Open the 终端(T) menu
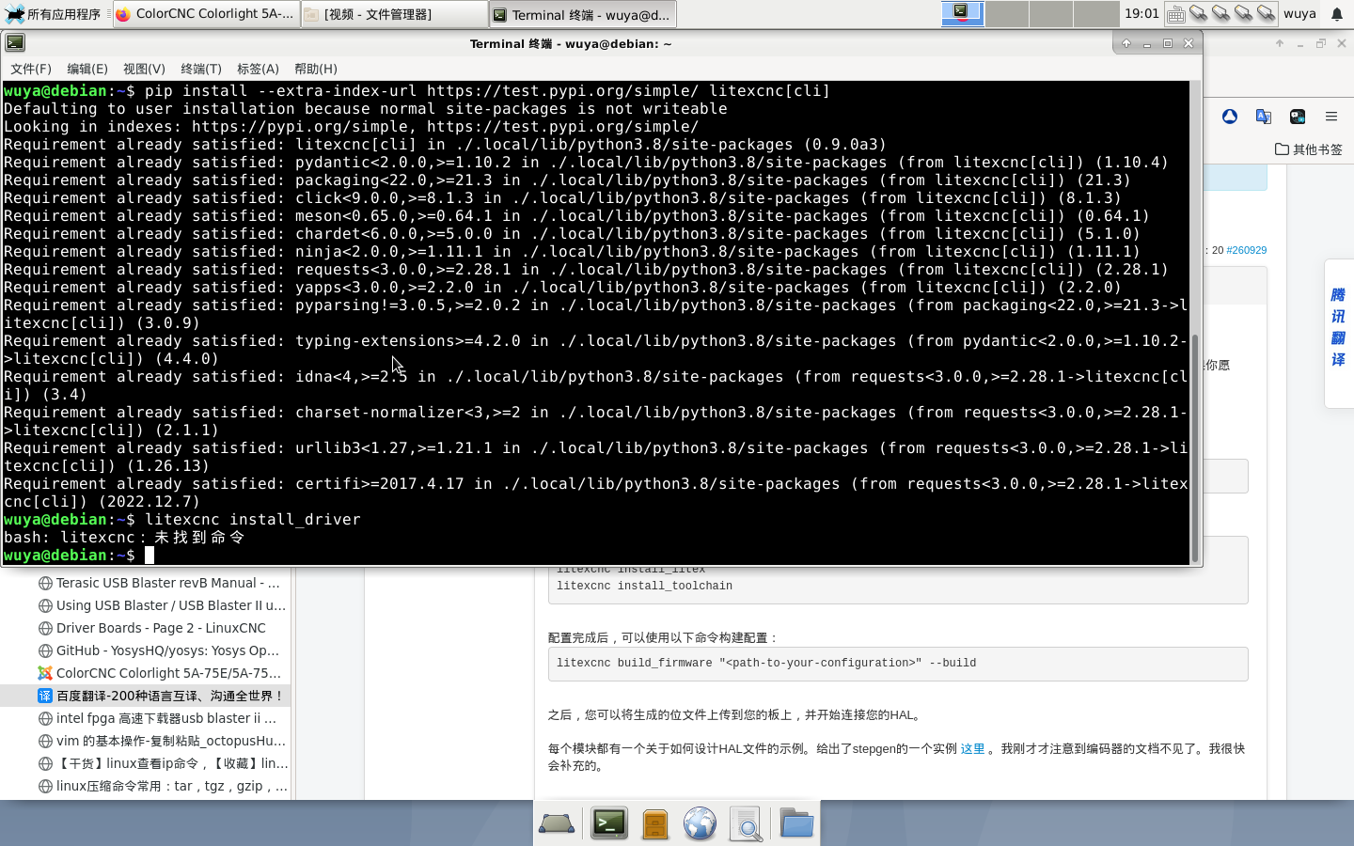Image resolution: width=1354 pixels, height=846 pixels. click(200, 69)
